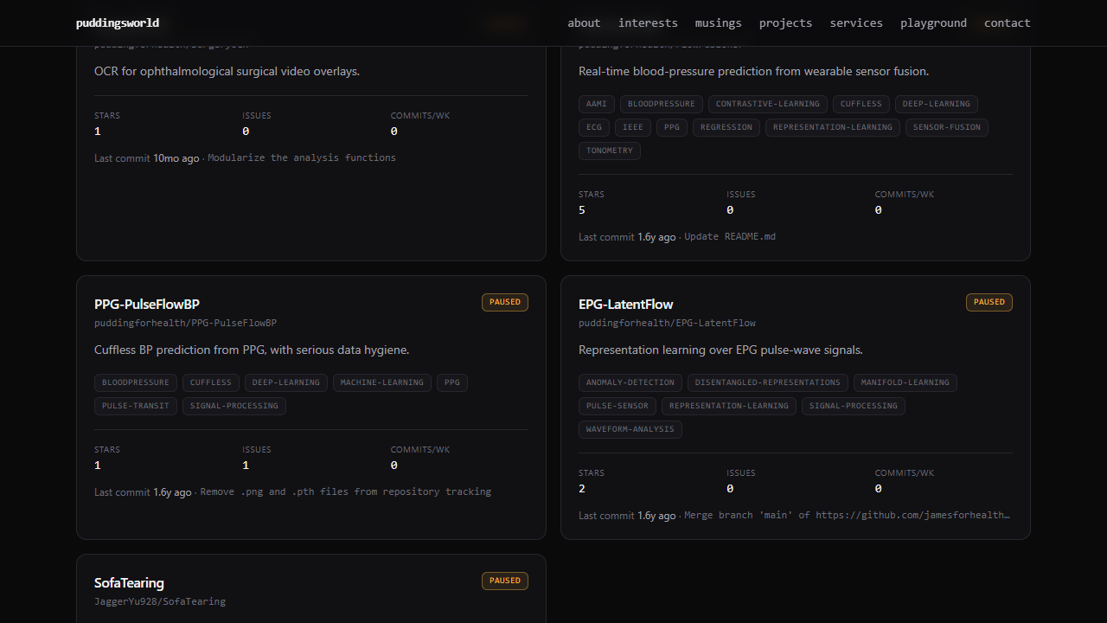Click the puddingforhealth/EPG-LatentFlow repo path

coord(668,323)
